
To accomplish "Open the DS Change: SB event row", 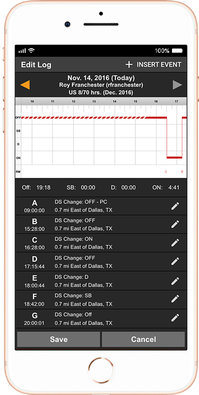I will [101, 300].
